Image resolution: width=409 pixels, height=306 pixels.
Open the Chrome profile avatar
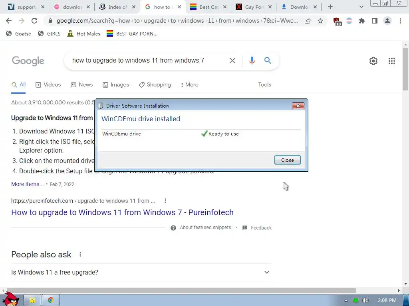pyautogui.click(x=387, y=21)
